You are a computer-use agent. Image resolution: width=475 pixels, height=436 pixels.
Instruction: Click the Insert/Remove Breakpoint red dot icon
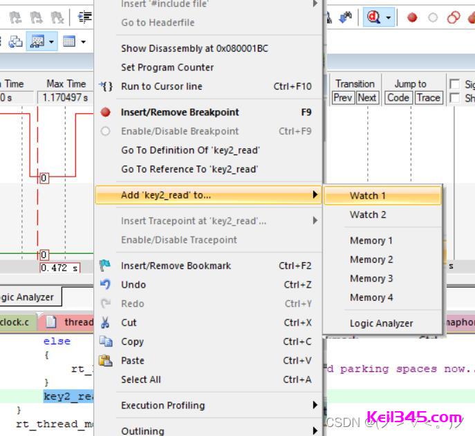click(106, 112)
